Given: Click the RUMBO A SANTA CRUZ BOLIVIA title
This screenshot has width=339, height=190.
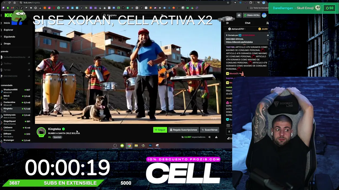Looking at the screenshot, I should (x=64, y=133).
